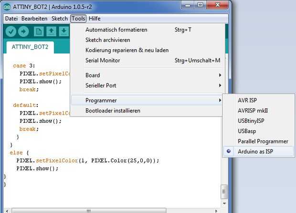The width and height of the screenshot is (296, 213).
Task: Click the Open sketch up-arrow icon
Action: (x=52, y=32)
